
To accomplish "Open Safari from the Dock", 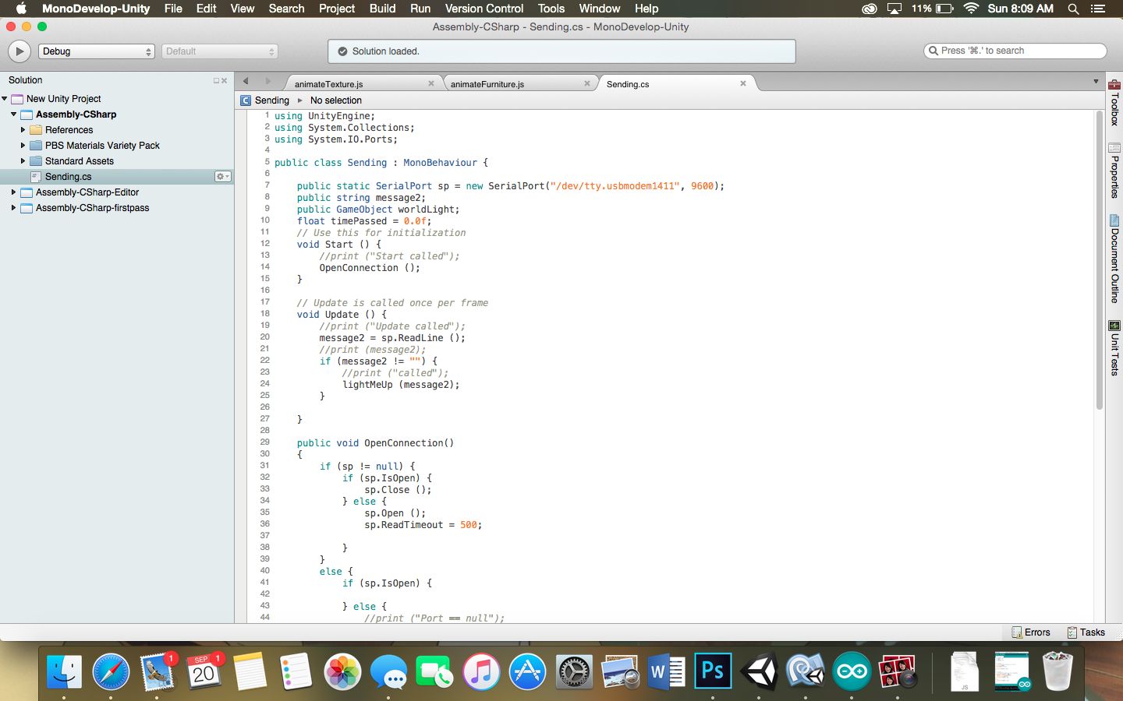I will click(x=111, y=671).
